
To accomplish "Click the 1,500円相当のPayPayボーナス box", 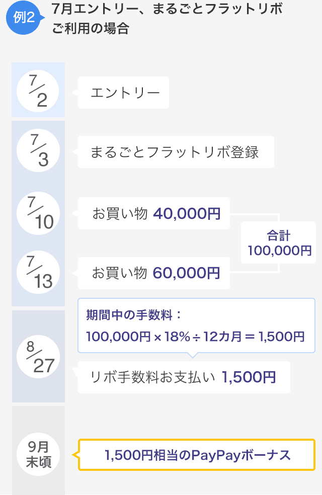I will (196, 455).
